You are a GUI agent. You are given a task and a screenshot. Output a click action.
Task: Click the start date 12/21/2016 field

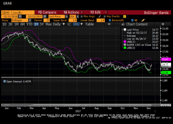10,16
